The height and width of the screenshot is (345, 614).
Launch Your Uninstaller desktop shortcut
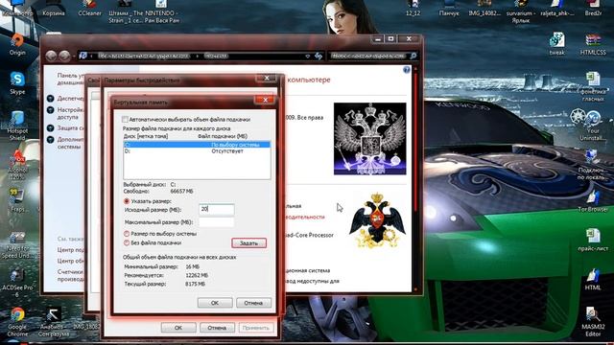click(x=593, y=126)
